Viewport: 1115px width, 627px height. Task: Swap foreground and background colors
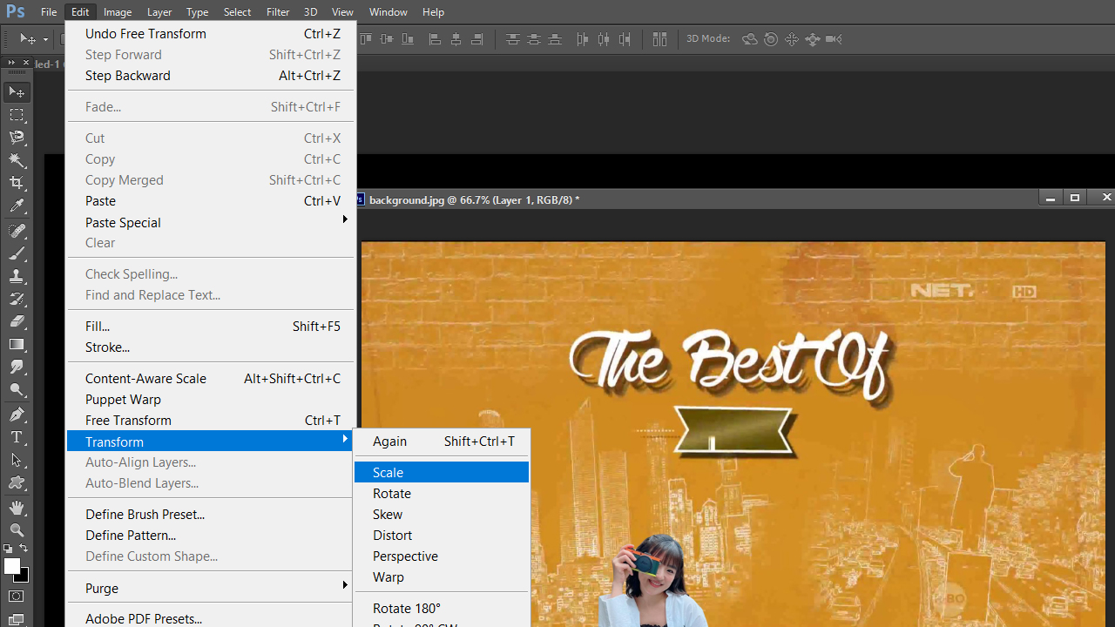[24, 549]
